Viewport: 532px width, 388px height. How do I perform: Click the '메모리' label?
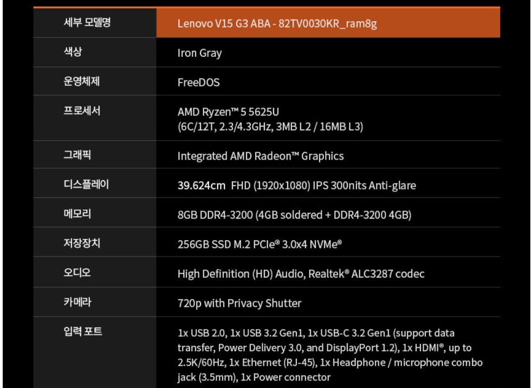coord(77,214)
